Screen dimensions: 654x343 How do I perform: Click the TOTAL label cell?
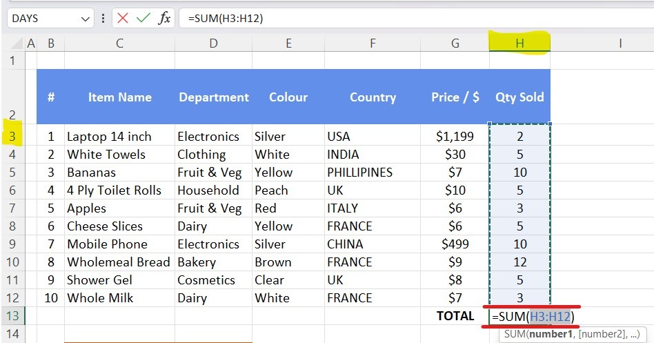tap(455, 316)
